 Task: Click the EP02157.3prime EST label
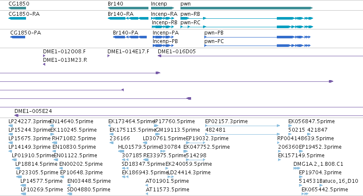(x=227, y=121)
